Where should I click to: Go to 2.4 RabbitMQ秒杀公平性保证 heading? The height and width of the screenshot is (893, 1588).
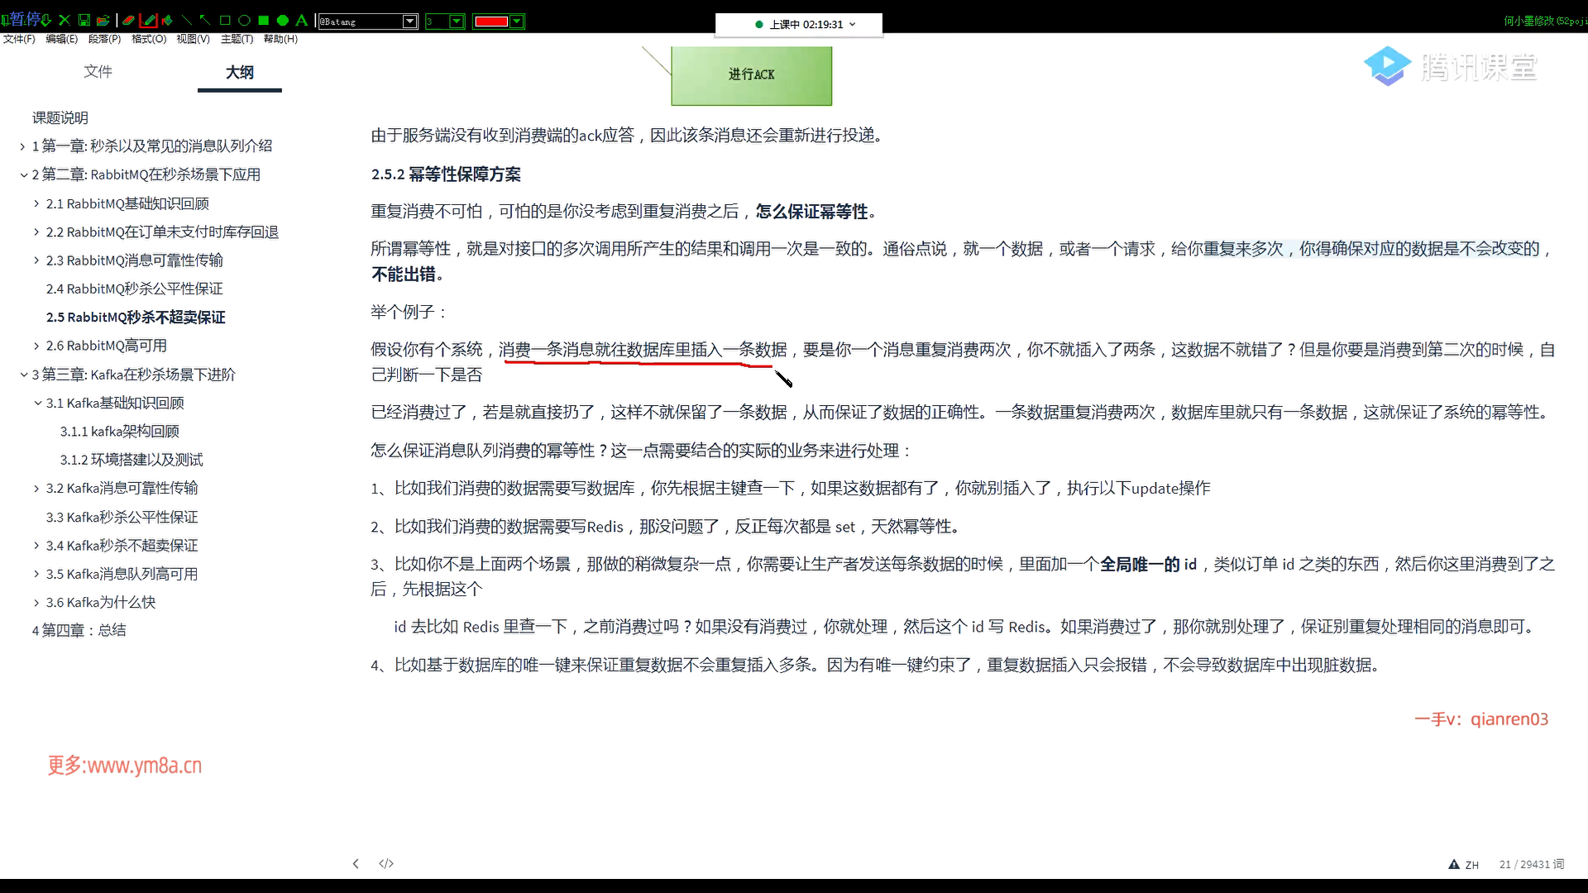click(x=134, y=289)
